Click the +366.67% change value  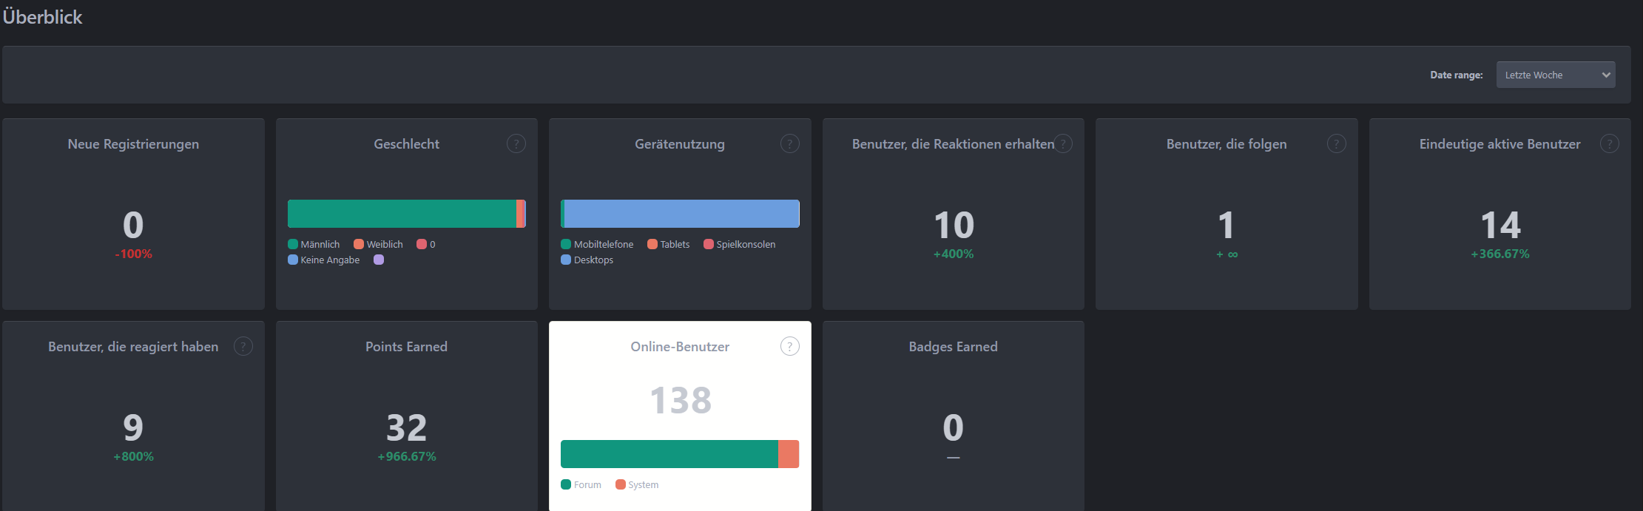pyautogui.click(x=1500, y=254)
